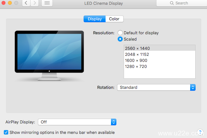The width and height of the screenshot is (207, 138).
Task: Switch to the Display tab
Action: (x=95, y=19)
